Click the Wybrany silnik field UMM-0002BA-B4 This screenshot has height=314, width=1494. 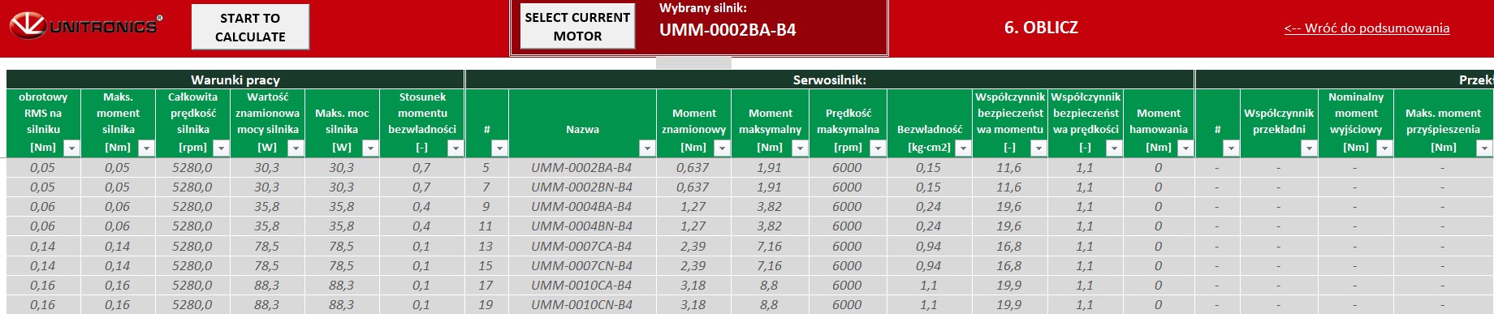(728, 30)
